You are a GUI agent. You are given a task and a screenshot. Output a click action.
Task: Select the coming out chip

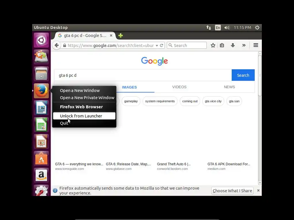[x=190, y=101]
